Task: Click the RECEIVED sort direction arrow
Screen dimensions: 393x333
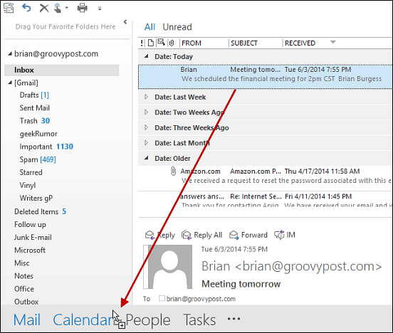Action: point(333,42)
